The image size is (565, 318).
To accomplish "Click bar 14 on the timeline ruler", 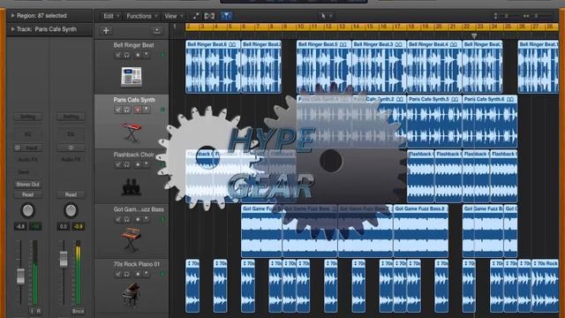I will [x=356, y=26].
